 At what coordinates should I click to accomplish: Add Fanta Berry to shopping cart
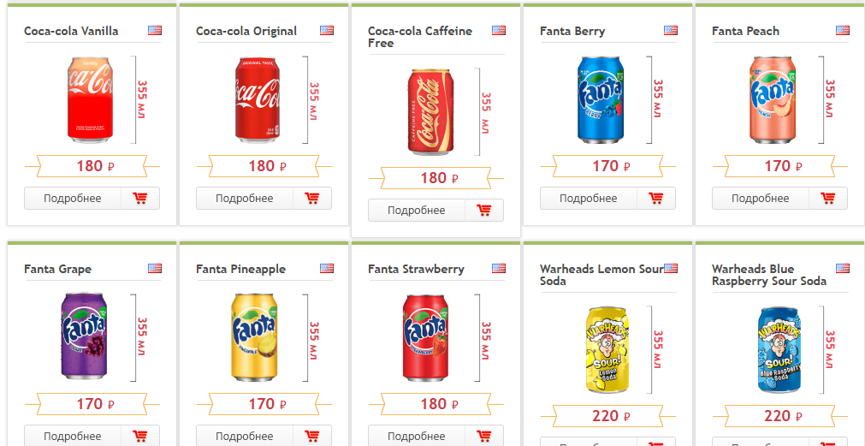[656, 199]
